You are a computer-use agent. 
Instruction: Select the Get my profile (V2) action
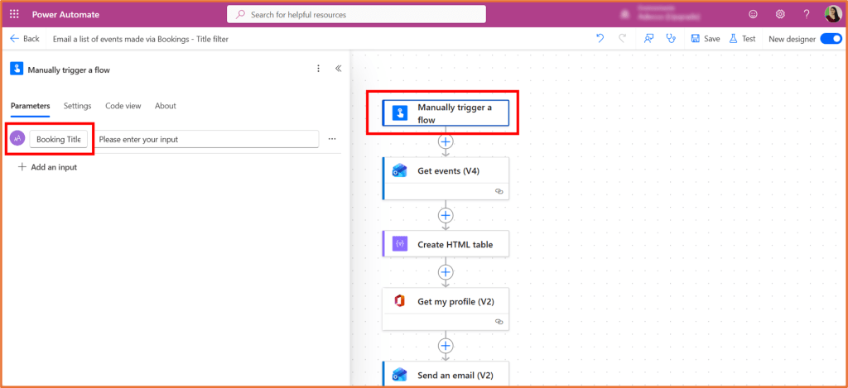point(446,309)
